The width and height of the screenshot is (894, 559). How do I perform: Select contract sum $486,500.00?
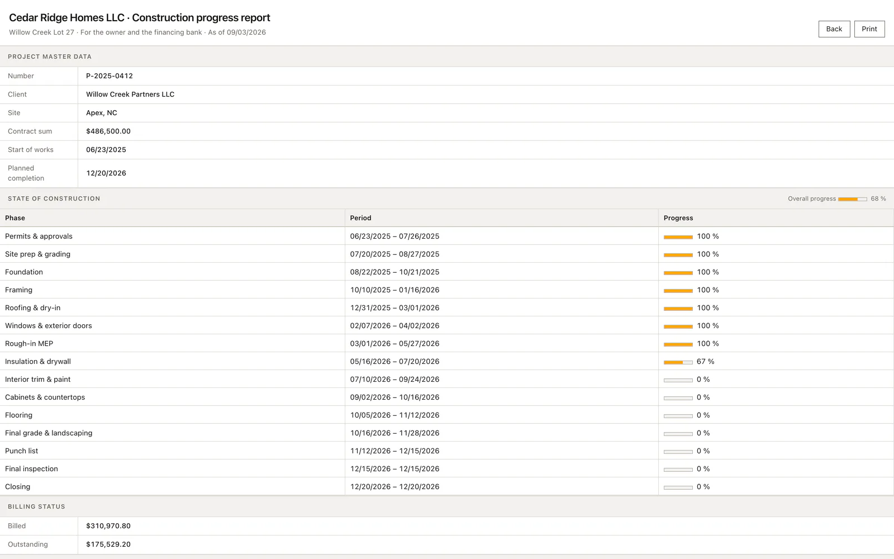point(108,131)
